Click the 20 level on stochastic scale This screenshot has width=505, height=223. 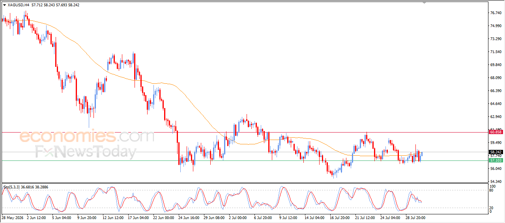492,208
